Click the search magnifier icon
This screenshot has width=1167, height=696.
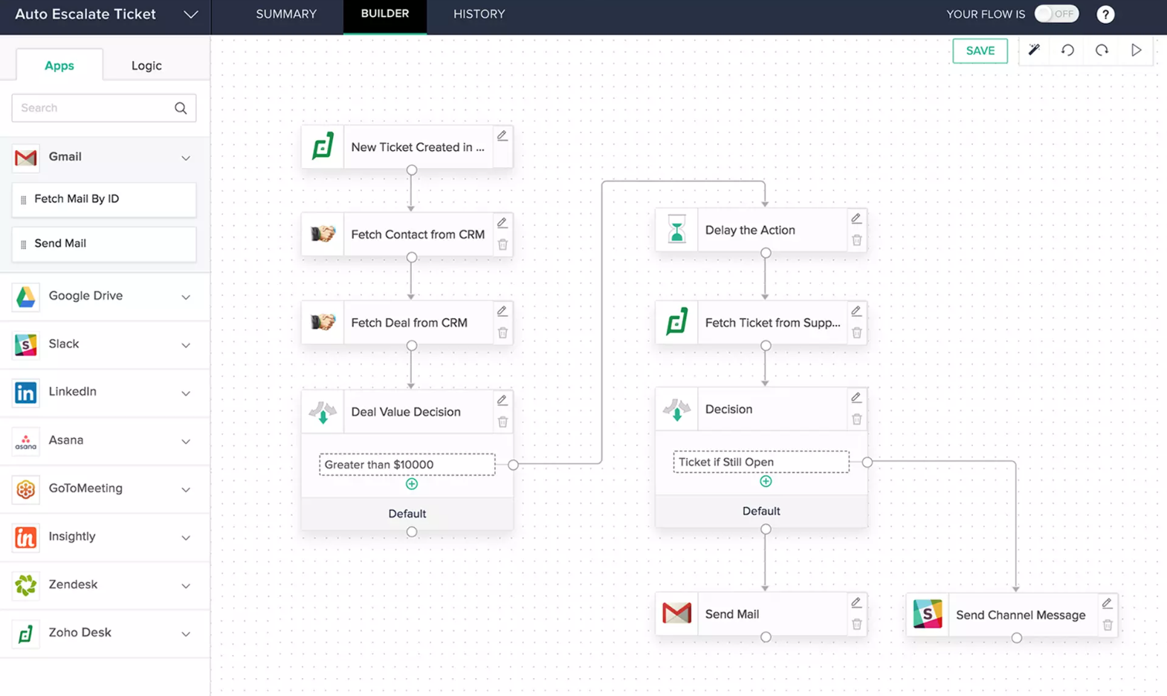(x=181, y=108)
